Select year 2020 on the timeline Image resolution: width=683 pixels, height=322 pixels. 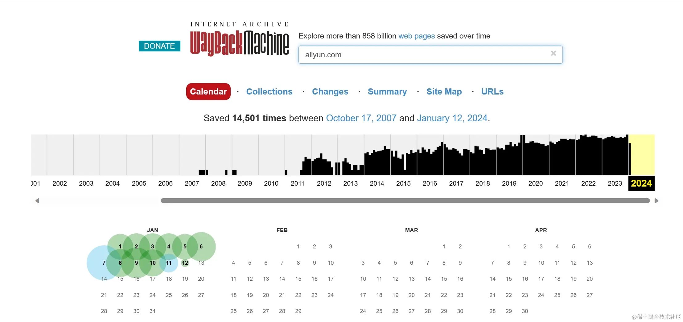point(536,183)
